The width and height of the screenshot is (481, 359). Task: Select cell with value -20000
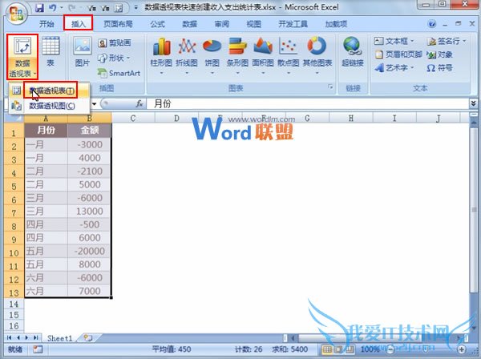[x=89, y=251]
